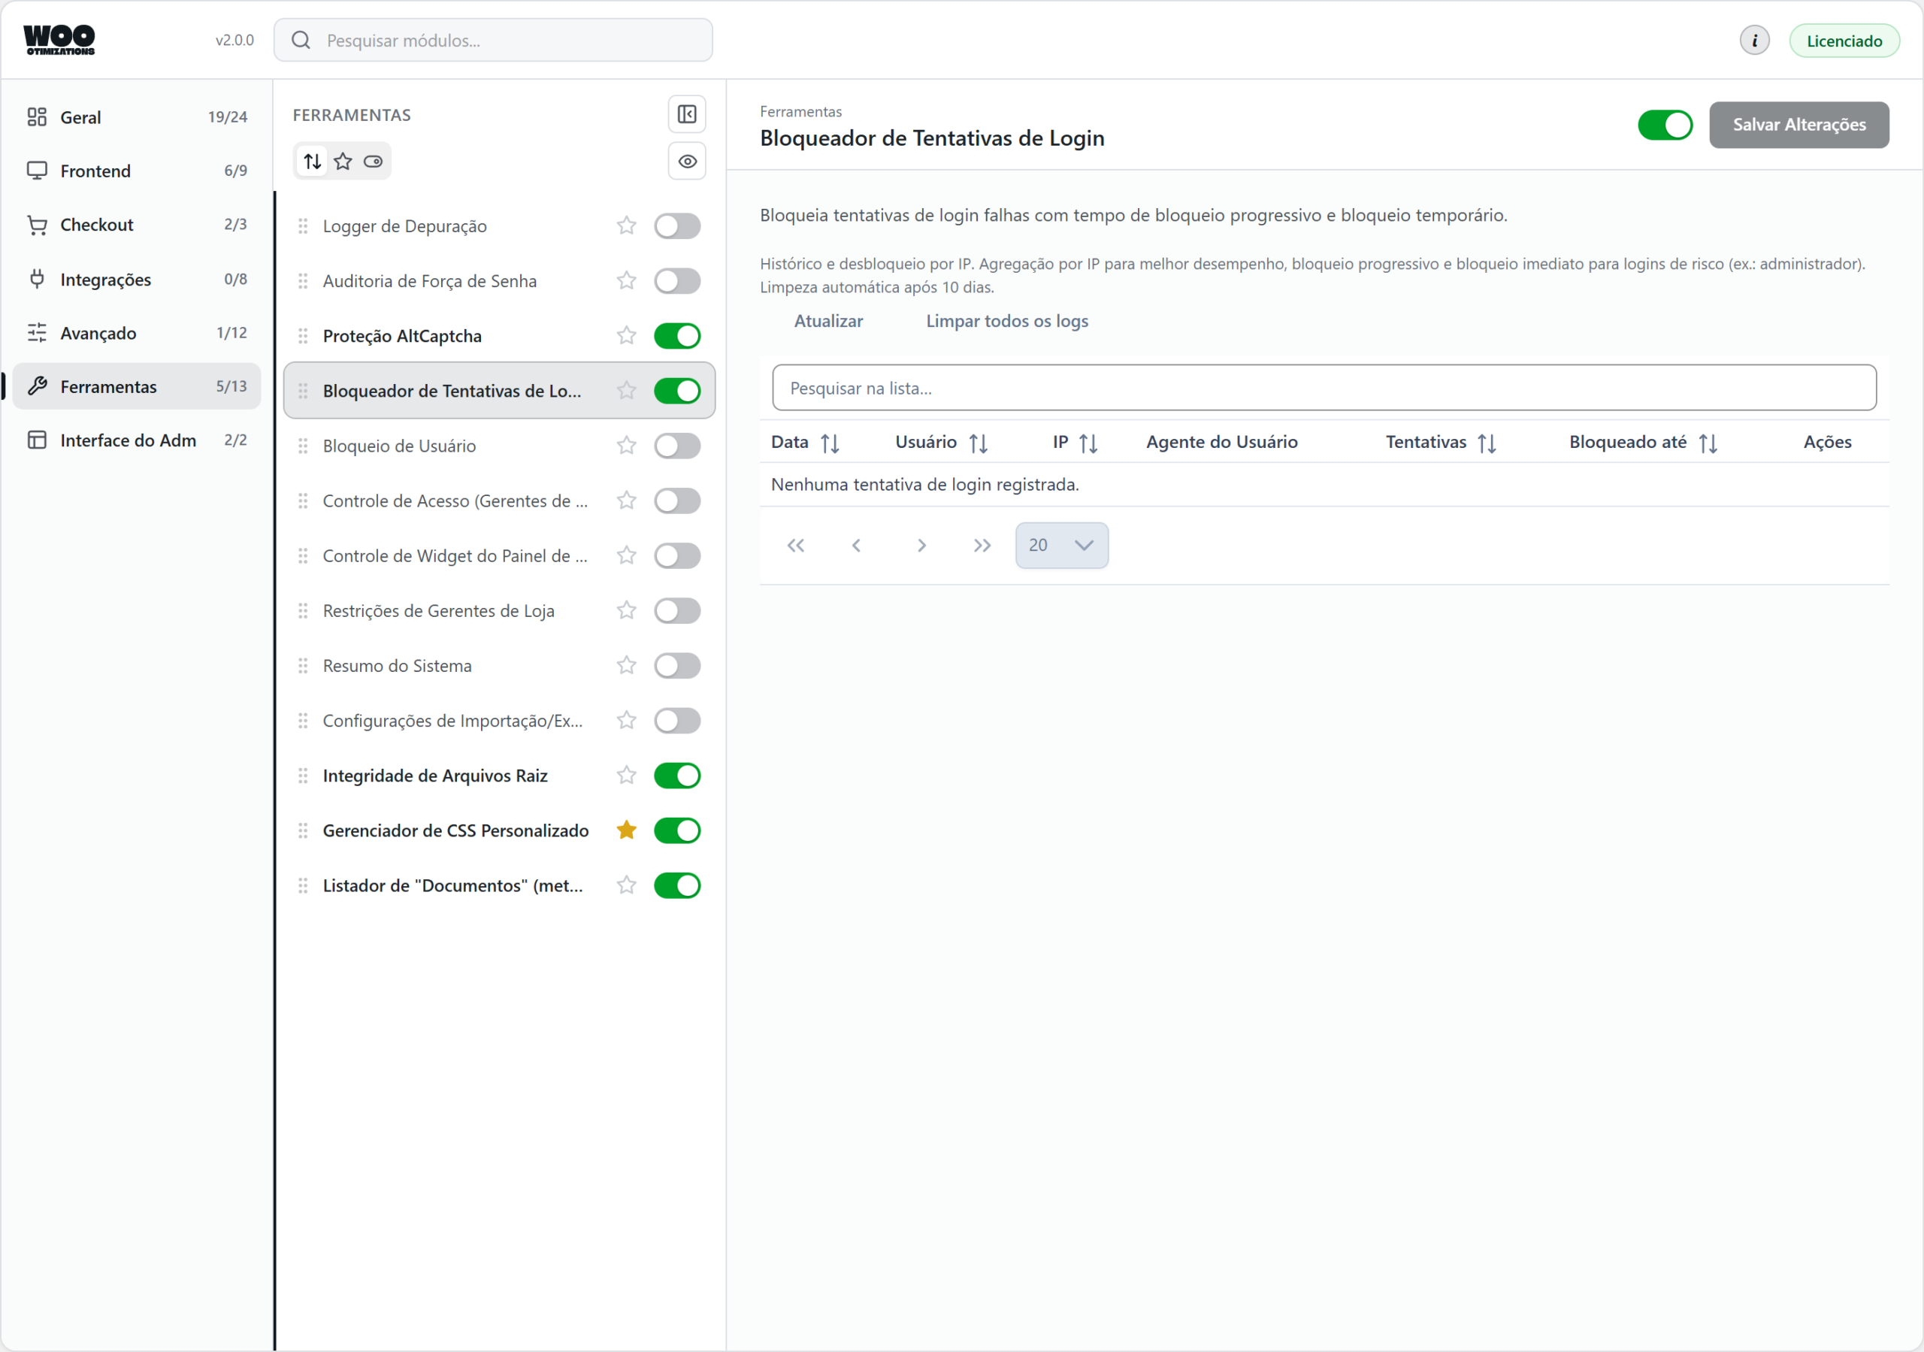The width and height of the screenshot is (1924, 1352).
Task: Click the WOO Otimizations logo
Action: 59,39
